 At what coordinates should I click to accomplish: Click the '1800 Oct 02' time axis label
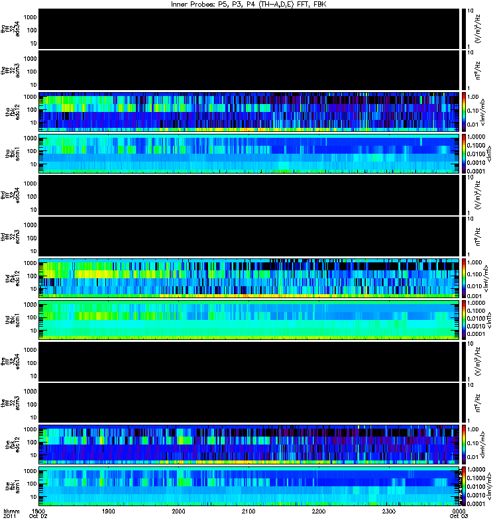[38, 514]
